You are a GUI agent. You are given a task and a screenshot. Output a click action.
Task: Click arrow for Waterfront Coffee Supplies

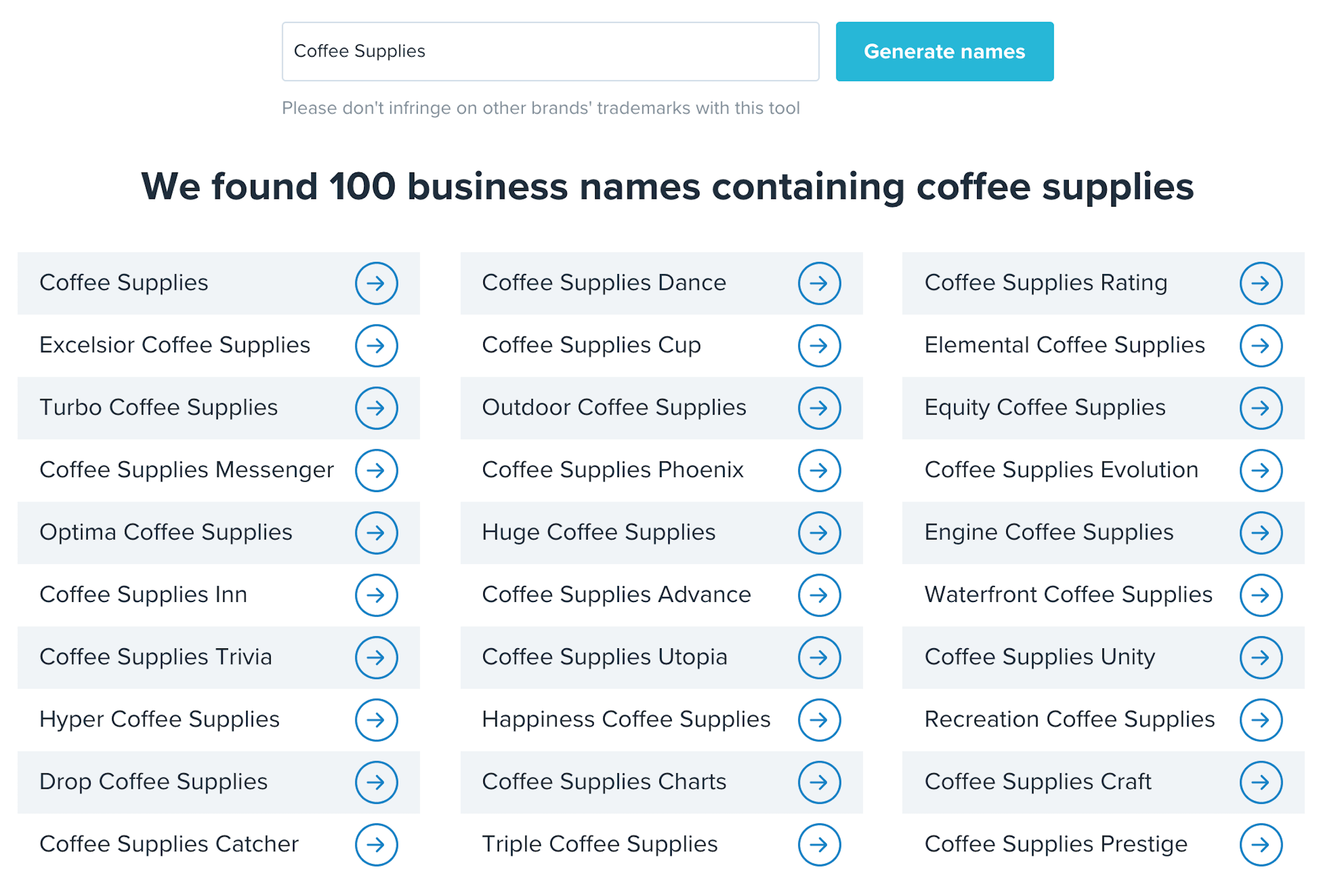1260,595
